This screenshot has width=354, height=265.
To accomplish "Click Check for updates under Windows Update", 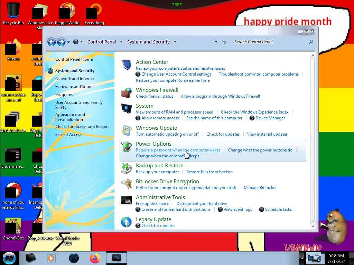I will point(223,134).
